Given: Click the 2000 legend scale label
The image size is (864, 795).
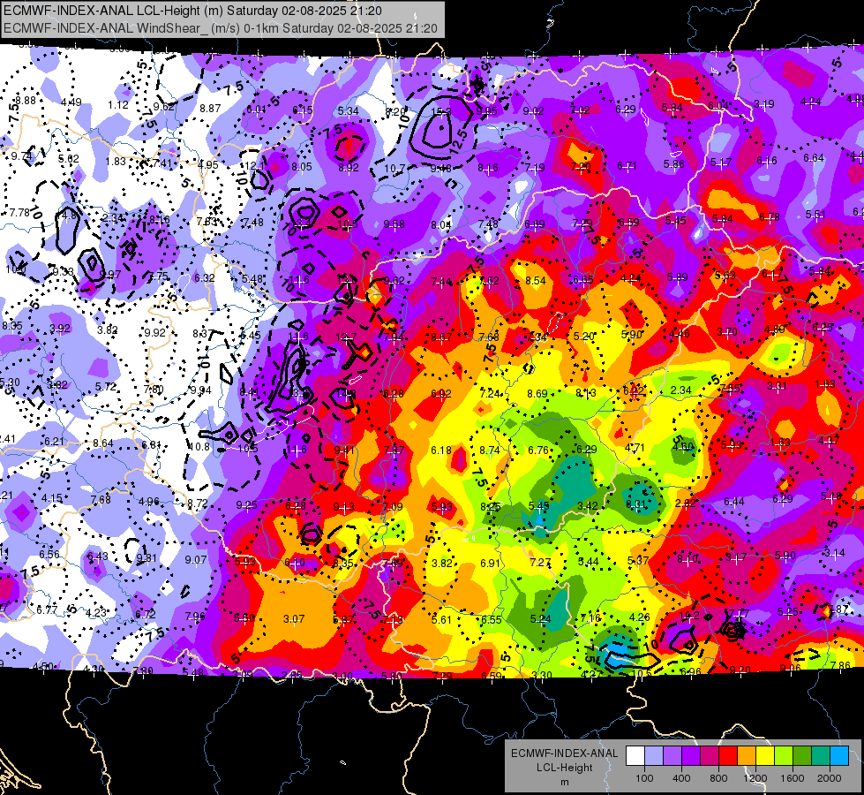Looking at the screenshot, I should click(x=830, y=778).
